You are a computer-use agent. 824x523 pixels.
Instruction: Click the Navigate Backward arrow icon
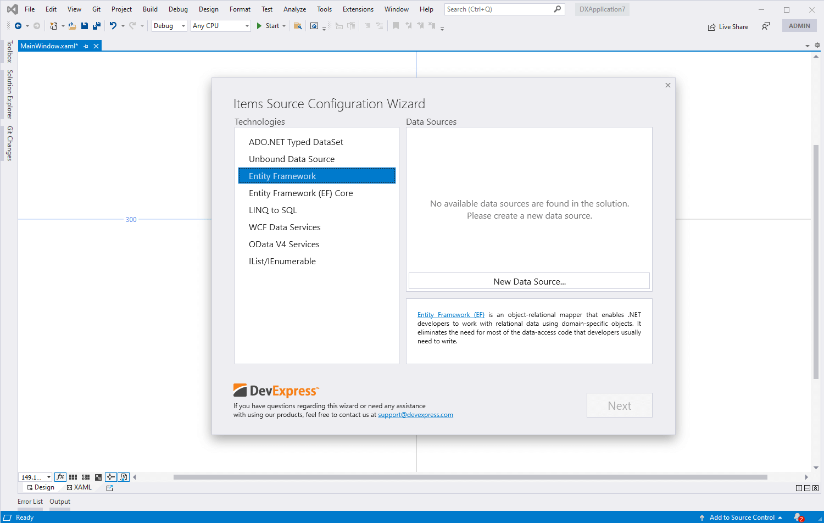pos(18,26)
